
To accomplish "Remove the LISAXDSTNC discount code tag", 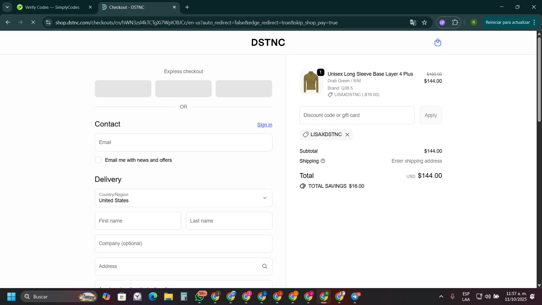I will (347, 135).
